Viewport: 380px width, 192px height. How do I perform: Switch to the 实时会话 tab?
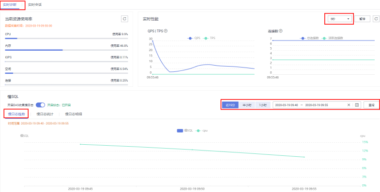pyautogui.click(x=35, y=5)
